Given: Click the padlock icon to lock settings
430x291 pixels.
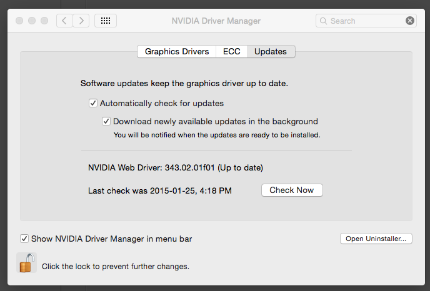Looking at the screenshot, I should [26, 263].
